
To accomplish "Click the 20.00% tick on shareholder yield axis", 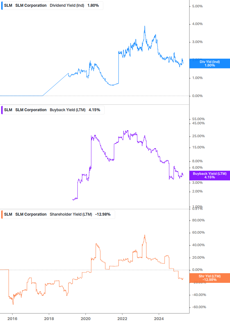I will coord(198,257).
